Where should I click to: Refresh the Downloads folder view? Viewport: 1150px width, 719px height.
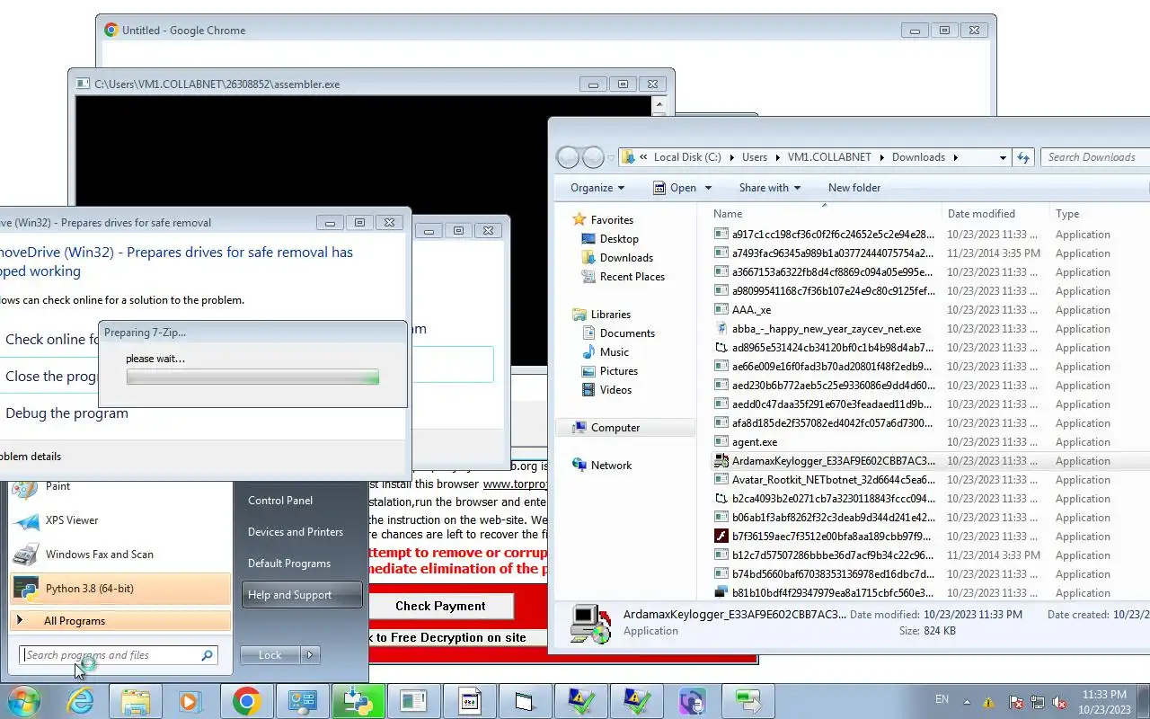(1022, 157)
